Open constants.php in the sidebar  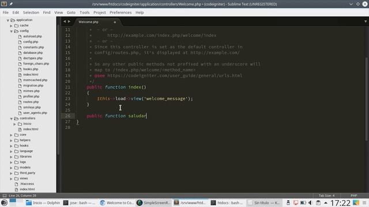pos(33,47)
